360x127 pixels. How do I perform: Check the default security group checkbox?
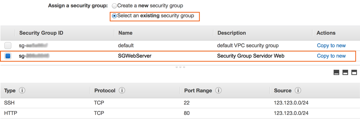(x=8, y=46)
